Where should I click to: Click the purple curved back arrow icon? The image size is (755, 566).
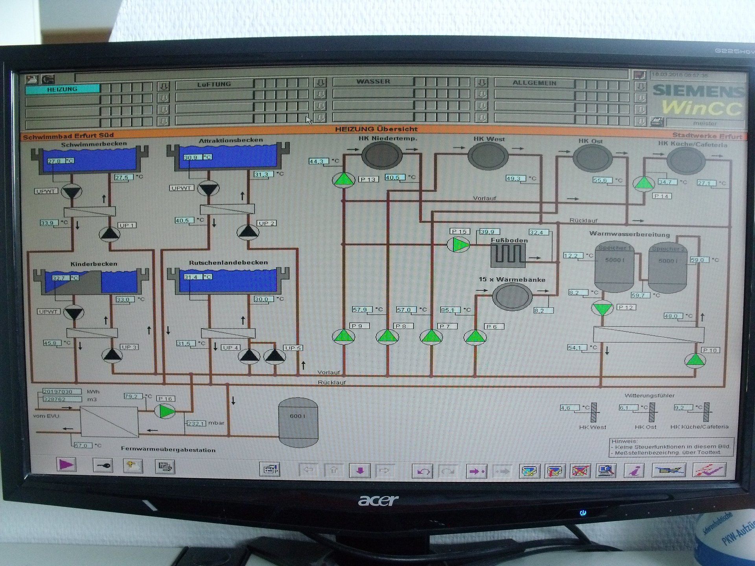point(422,471)
